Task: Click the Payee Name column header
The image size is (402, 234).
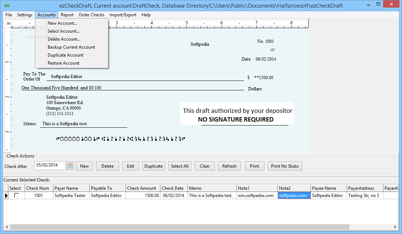Action: (329, 188)
